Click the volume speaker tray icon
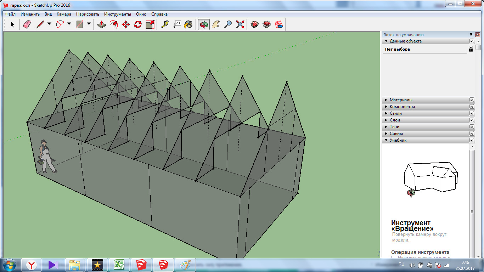Screen dimensions: 484x272 pyautogui.click(x=412, y=265)
